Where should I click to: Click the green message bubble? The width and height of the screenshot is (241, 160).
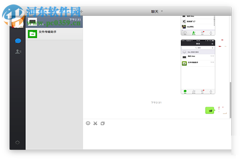(x=210, y=110)
